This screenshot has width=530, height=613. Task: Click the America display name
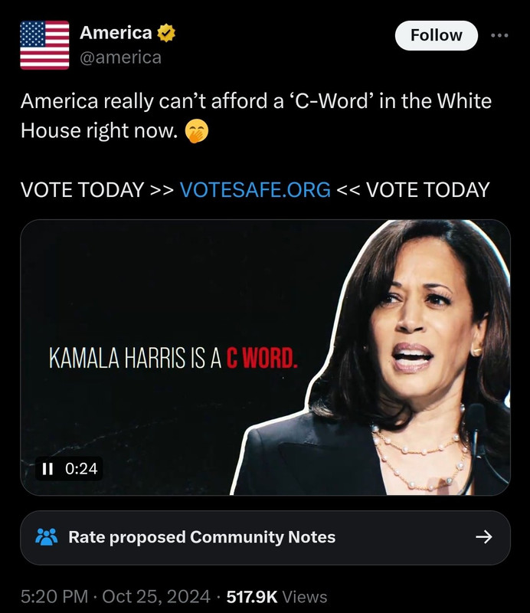tap(116, 33)
